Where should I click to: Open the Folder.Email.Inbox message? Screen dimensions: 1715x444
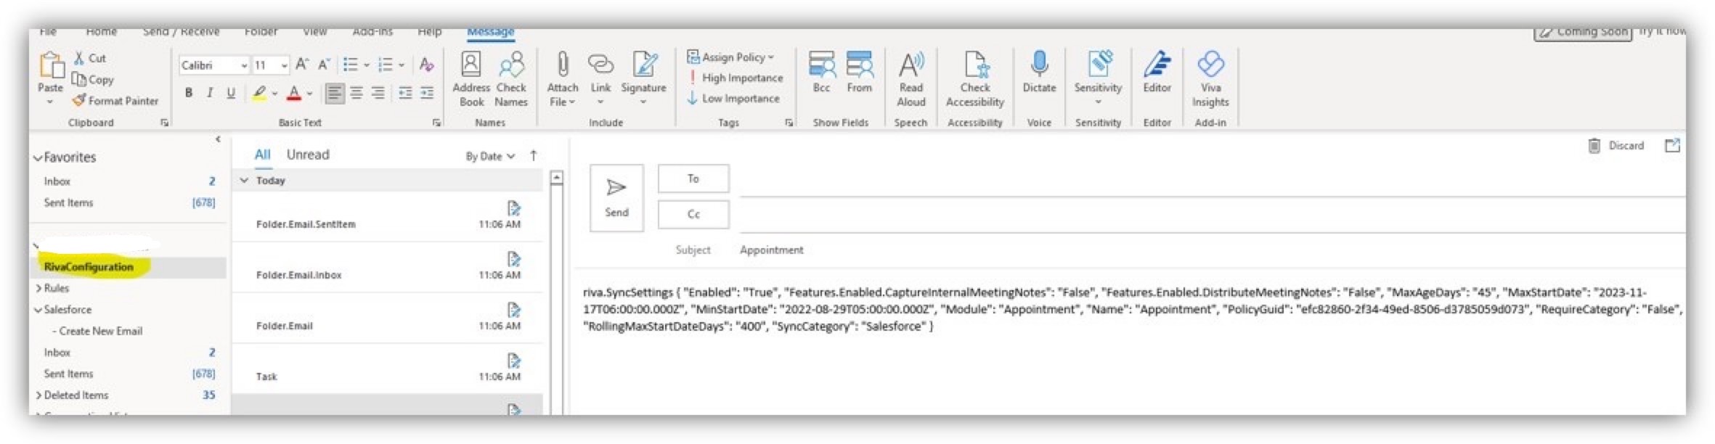coord(387,268)
